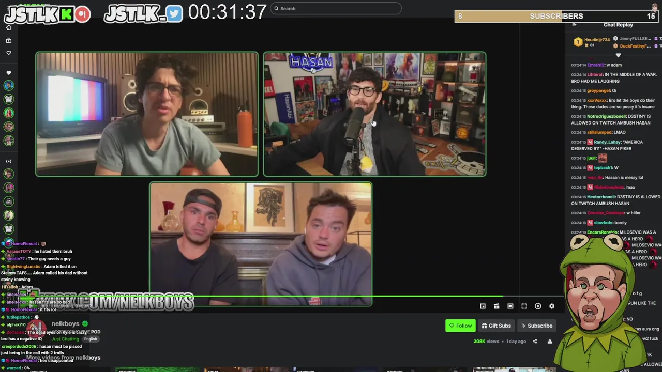Click the Subscribe button

[536, 326]
